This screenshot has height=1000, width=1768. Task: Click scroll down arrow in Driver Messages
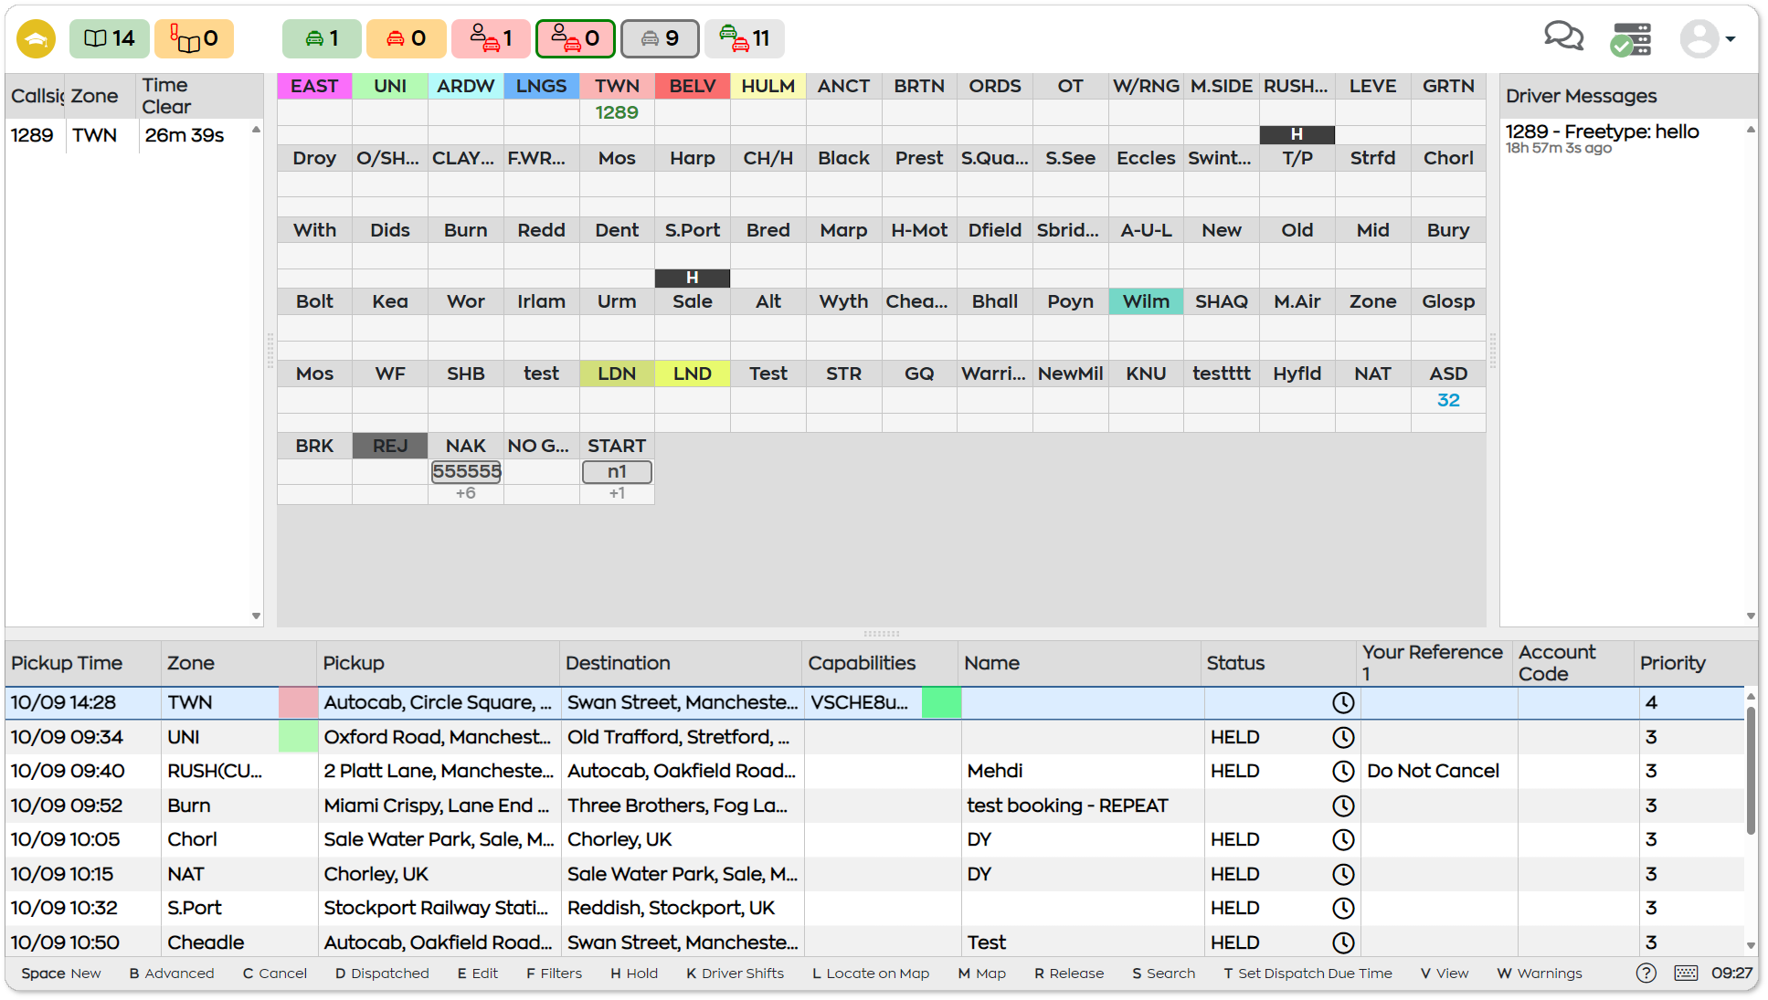[1751, 616]
